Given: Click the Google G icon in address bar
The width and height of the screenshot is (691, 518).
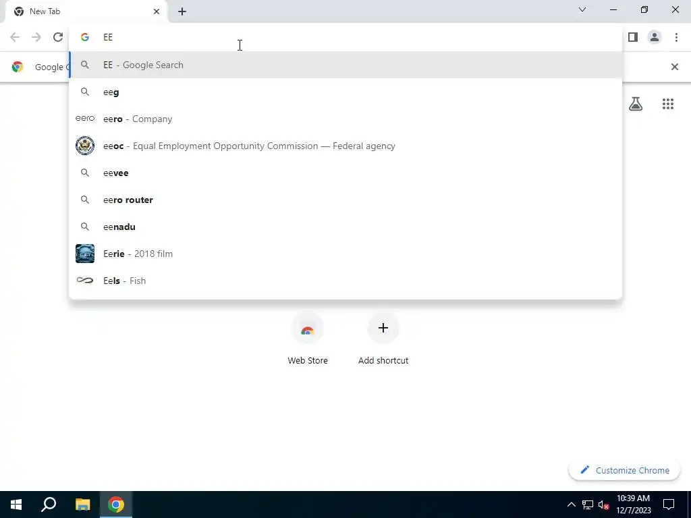Looking at the screenshot, I should click(x=85, y=37).
